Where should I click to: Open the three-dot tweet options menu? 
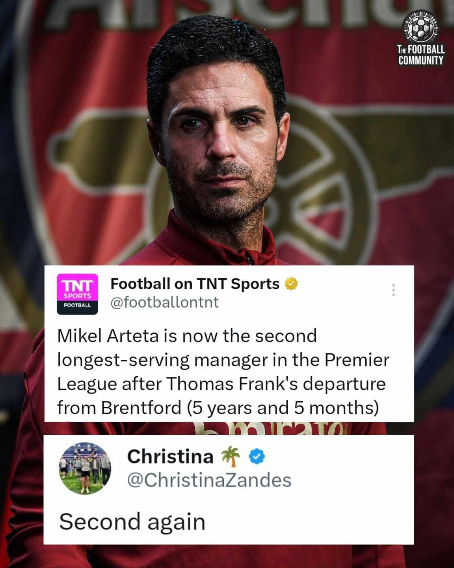point(393,290)
